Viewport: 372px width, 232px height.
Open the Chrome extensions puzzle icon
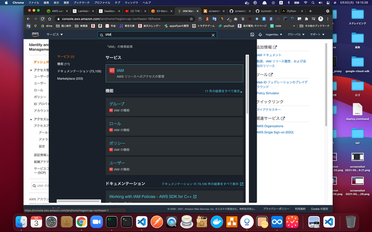306,19
